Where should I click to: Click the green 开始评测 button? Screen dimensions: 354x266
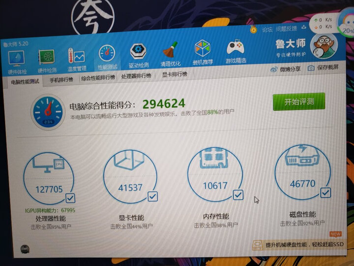pos(299,102)
